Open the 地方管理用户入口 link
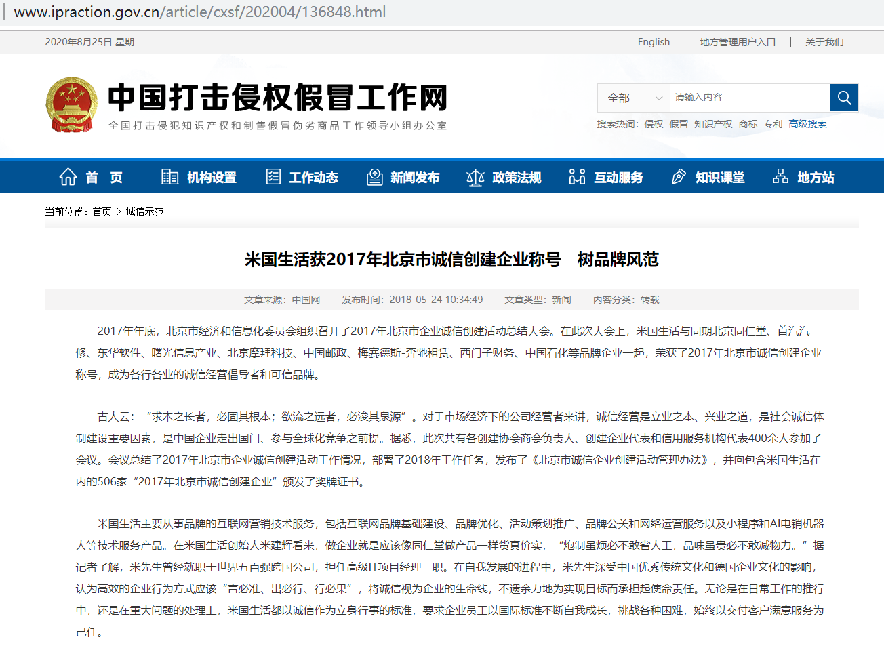 pos(738,42)
